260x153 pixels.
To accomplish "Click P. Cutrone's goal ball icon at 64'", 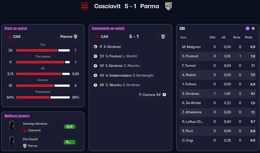I will coord(164,95).
